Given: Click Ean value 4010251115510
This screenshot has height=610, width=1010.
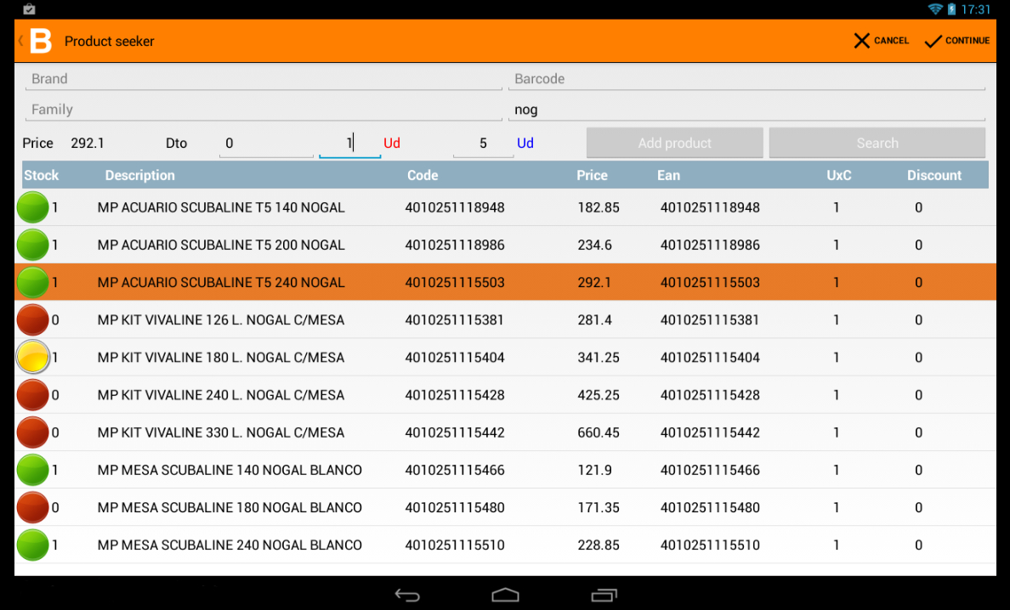Looking at the screenshot, I should click(x=710, y=545).
